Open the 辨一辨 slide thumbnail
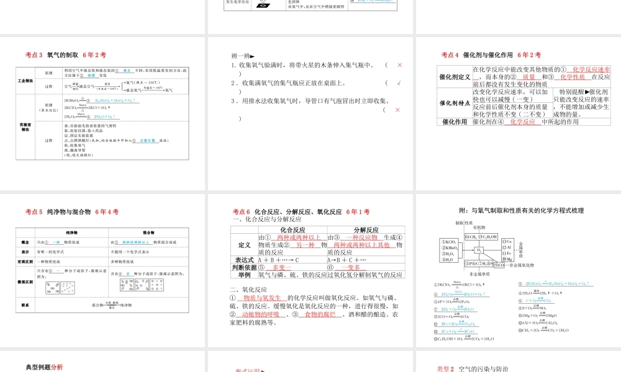The height and width of the screenshot is (372, 621). 310,113
